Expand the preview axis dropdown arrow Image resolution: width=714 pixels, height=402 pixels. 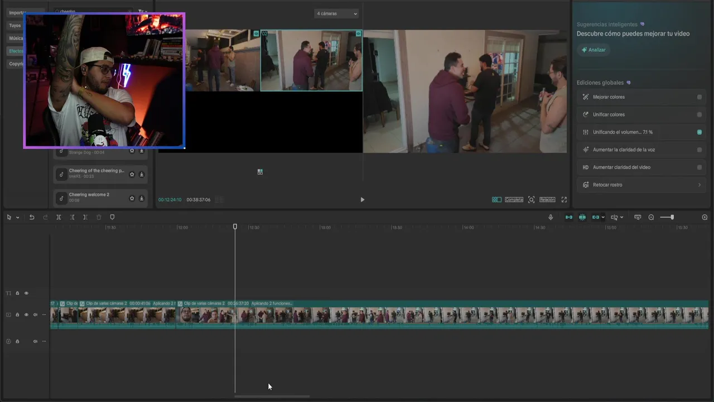pos(621,217)
